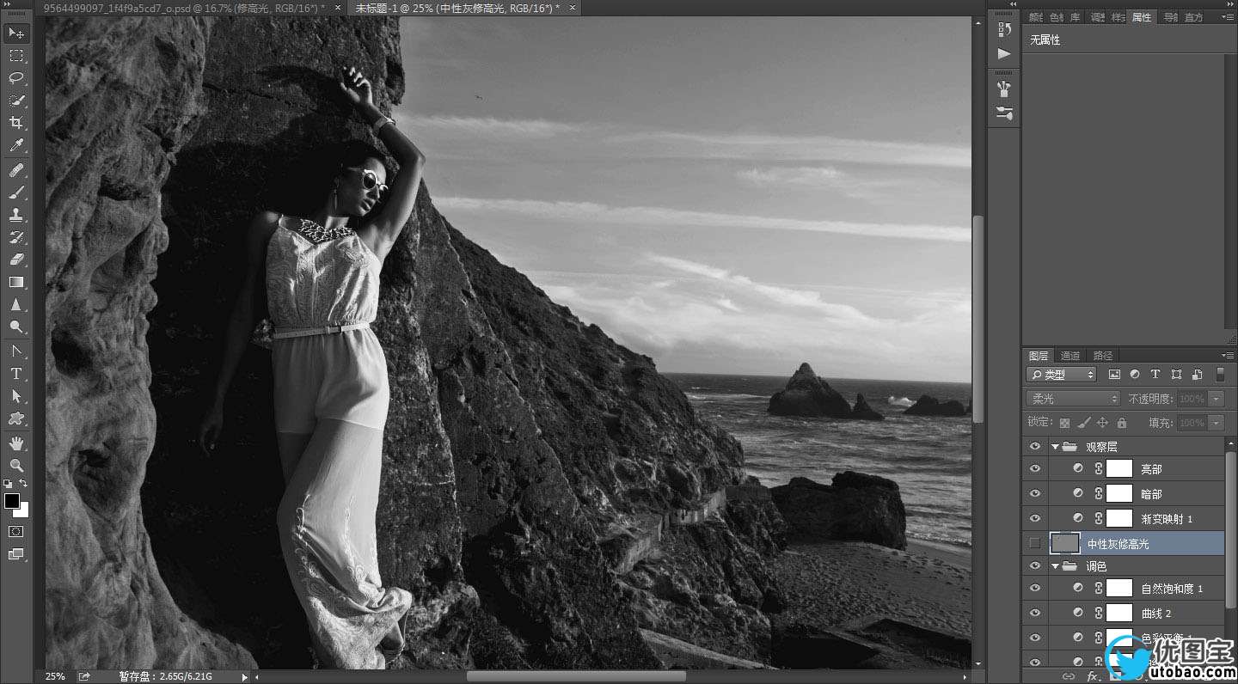Open the Actions panel play icon
This screenshot has height=684, width=1238.
coord(1003,53)
